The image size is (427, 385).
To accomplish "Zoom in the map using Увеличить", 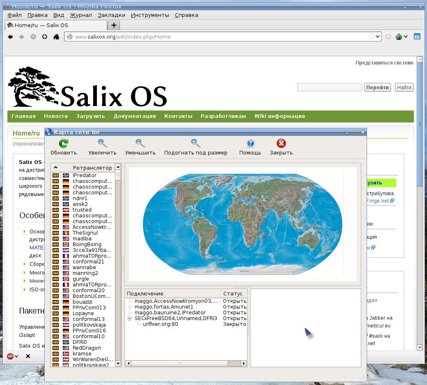I will 102,147.
